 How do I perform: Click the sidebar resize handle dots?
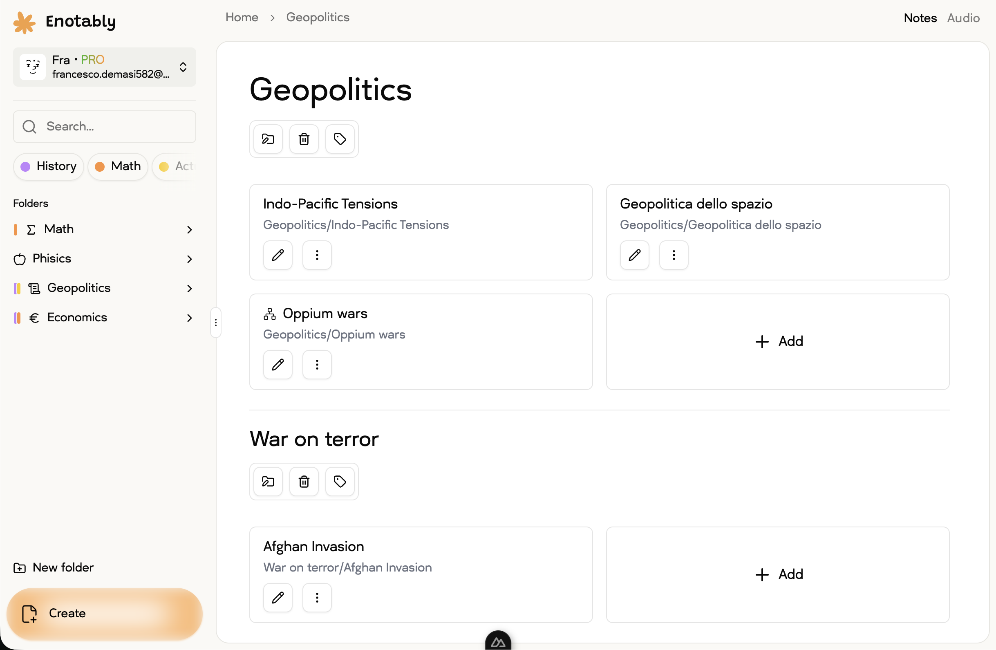pos(215,322)
